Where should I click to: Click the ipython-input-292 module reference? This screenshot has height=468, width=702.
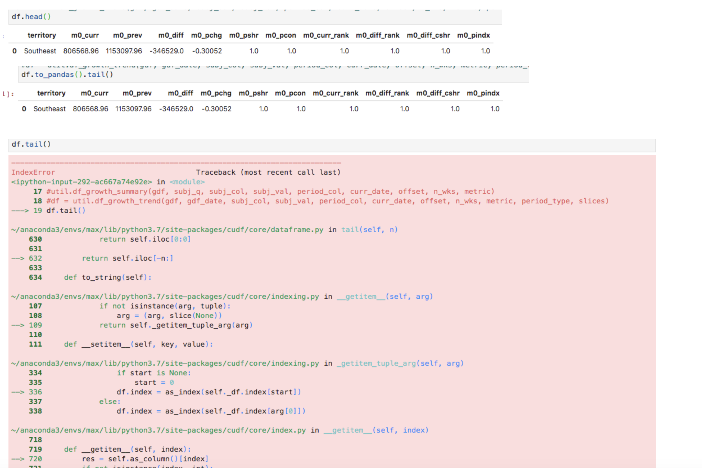tap(81, 182)
